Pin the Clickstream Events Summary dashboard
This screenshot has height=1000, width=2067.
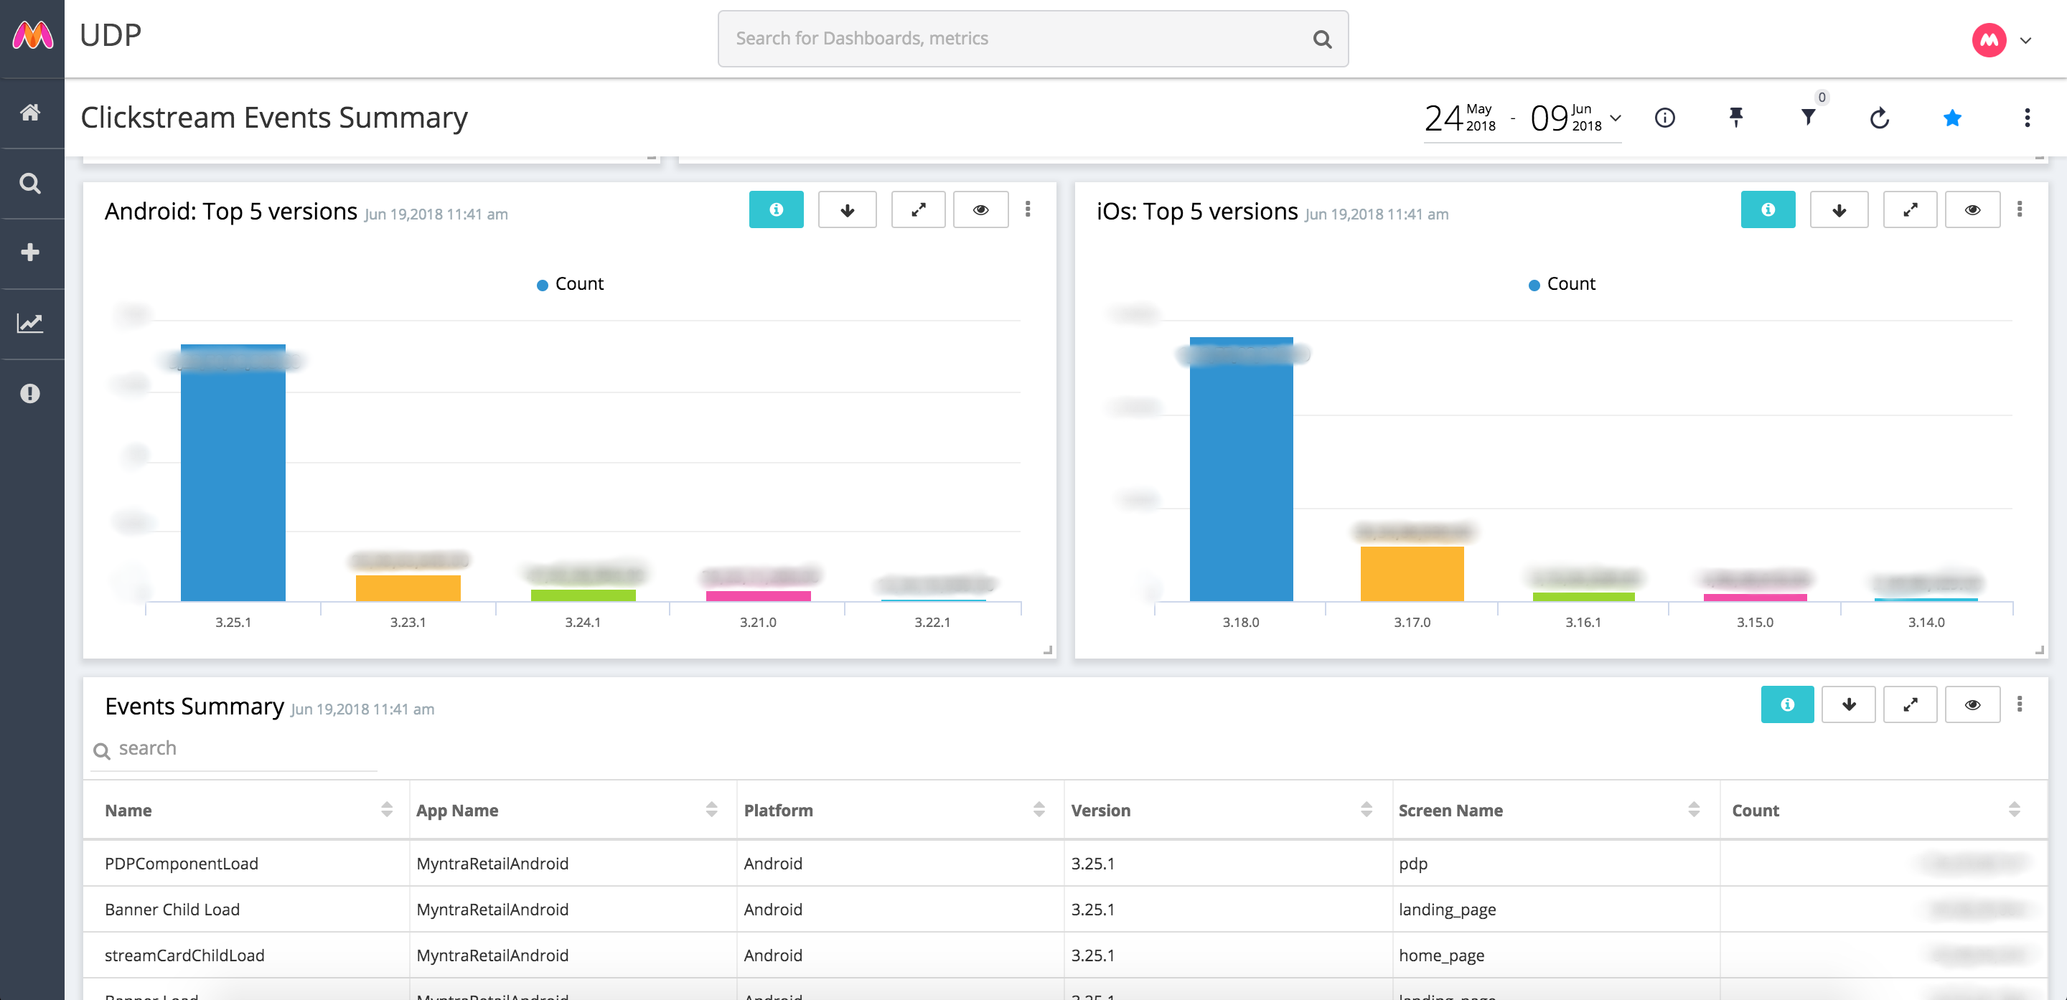[1735, 118]
